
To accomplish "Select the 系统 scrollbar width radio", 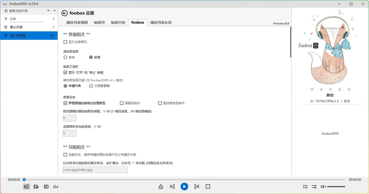I will point(65,57).
